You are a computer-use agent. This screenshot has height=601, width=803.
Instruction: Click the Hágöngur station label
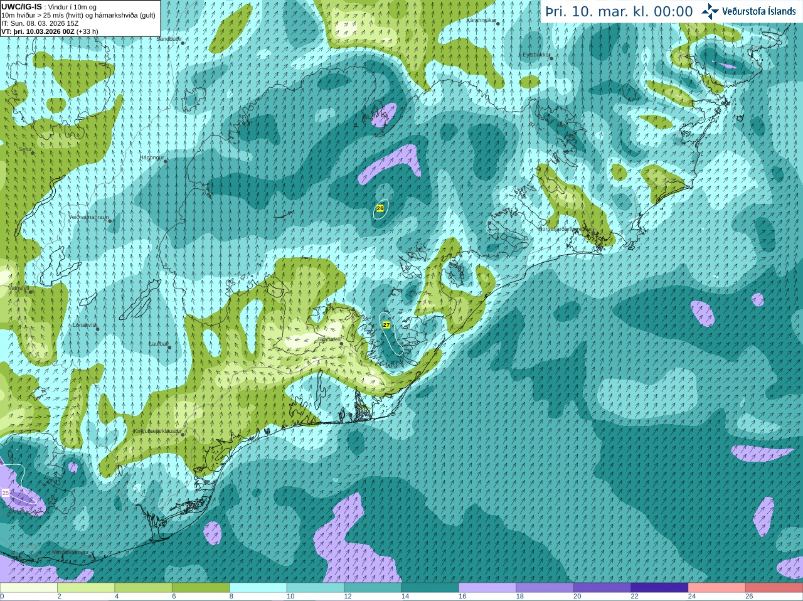152,157
